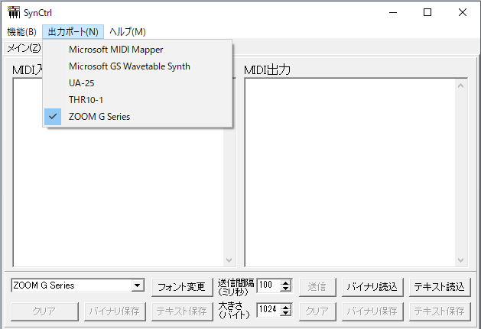Pick THR10-1 output port
The height and width of the screenshot is (329, 481).
pos(138,100)
